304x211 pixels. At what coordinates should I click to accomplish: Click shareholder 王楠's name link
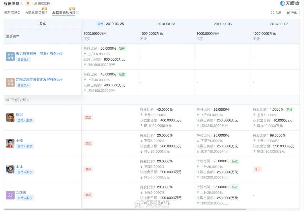coord(20,140)
